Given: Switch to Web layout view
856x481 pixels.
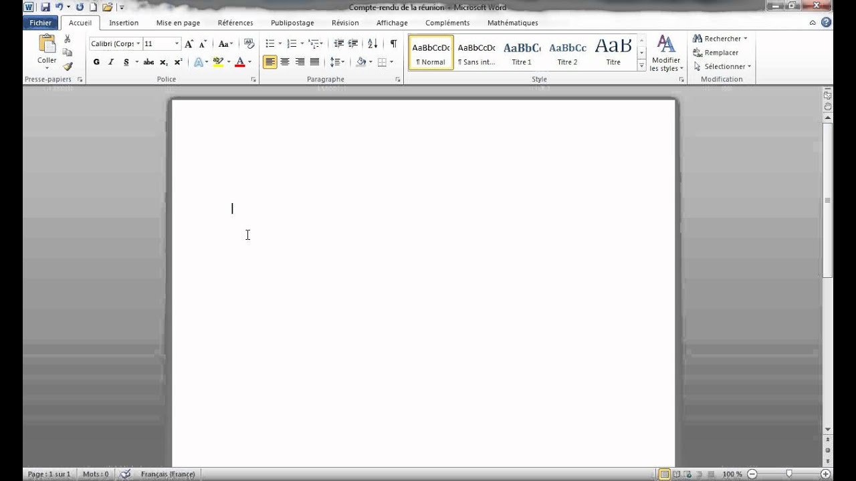Looking at the screenshot, I should point(687,474).
